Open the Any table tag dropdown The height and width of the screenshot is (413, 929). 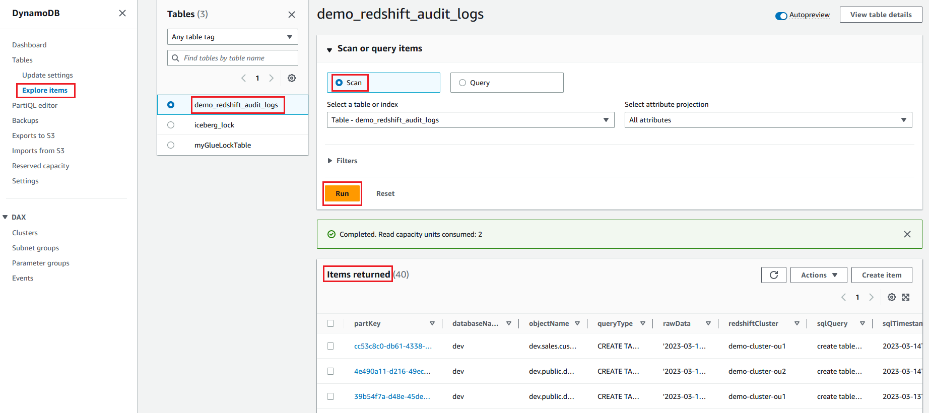point(233,37)
